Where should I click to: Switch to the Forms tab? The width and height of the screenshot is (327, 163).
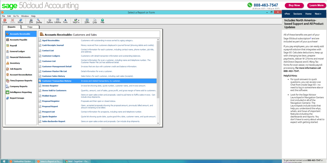point(30,27)
